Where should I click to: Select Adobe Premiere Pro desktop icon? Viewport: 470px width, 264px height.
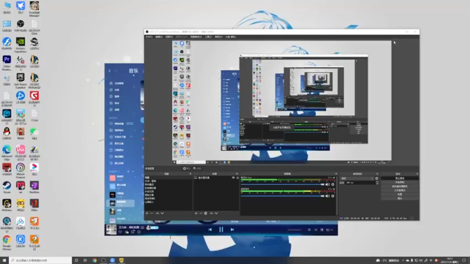point(6,63)
